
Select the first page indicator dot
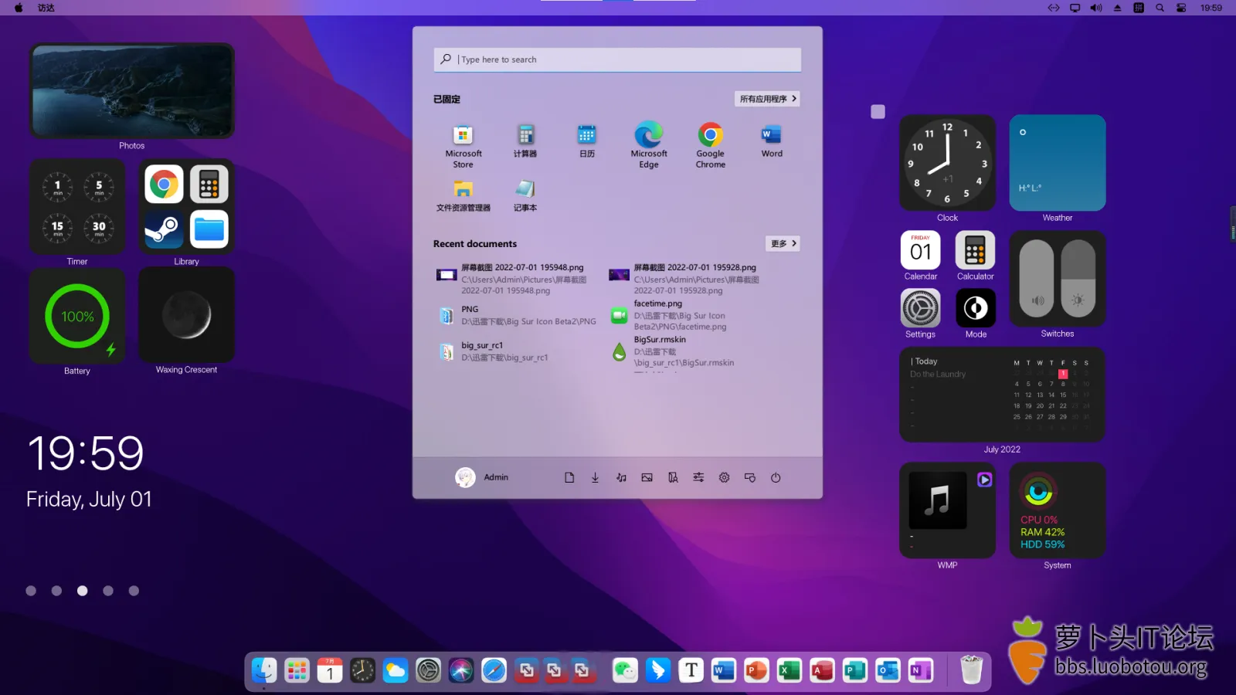pyautogui.click(x=31, y=591)
